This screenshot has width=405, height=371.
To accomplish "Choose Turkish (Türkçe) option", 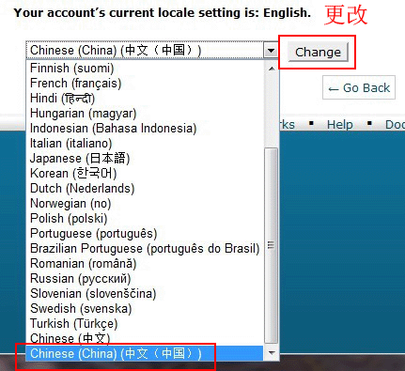I will coord(145,323).
